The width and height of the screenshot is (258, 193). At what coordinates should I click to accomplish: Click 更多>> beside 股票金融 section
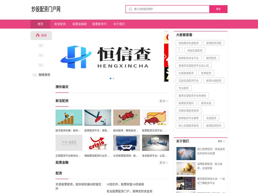click(164, 163)
